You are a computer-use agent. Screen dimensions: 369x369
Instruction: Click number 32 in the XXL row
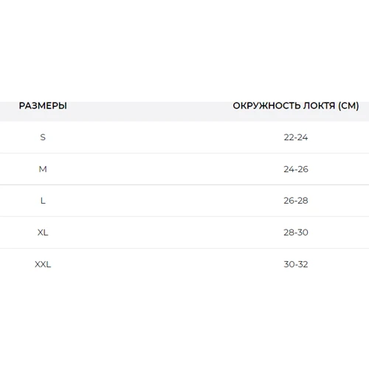pos(303,264)
